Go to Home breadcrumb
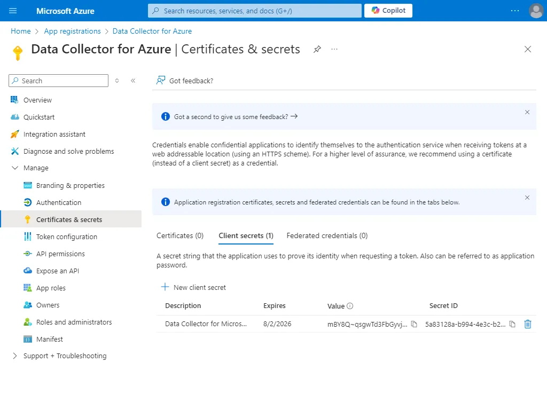The width and height of the screenshot is (547, 410). (21, 31)
